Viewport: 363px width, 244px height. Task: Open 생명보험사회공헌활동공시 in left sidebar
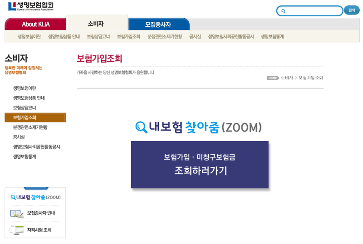click(x=37, y=147)
